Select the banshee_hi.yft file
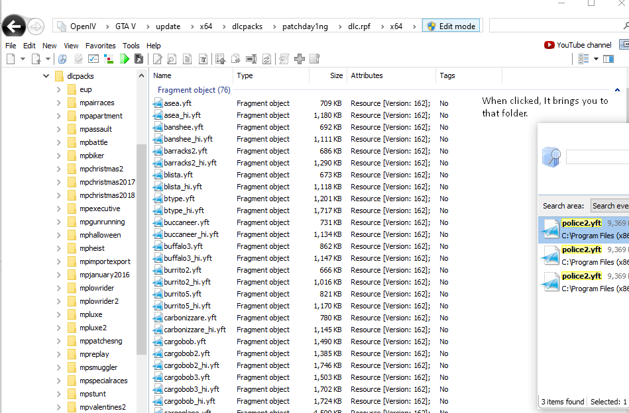This screenshot has width=629, height=413. tap(188, 139)
